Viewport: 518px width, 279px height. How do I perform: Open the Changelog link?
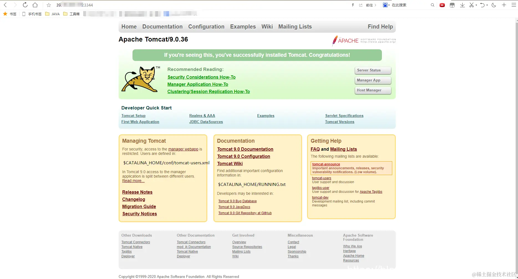(134, 199)
